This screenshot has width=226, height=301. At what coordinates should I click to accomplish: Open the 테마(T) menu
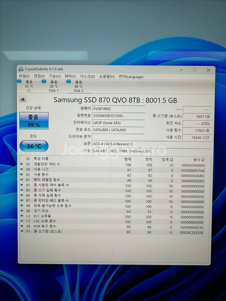pos(70,76)
